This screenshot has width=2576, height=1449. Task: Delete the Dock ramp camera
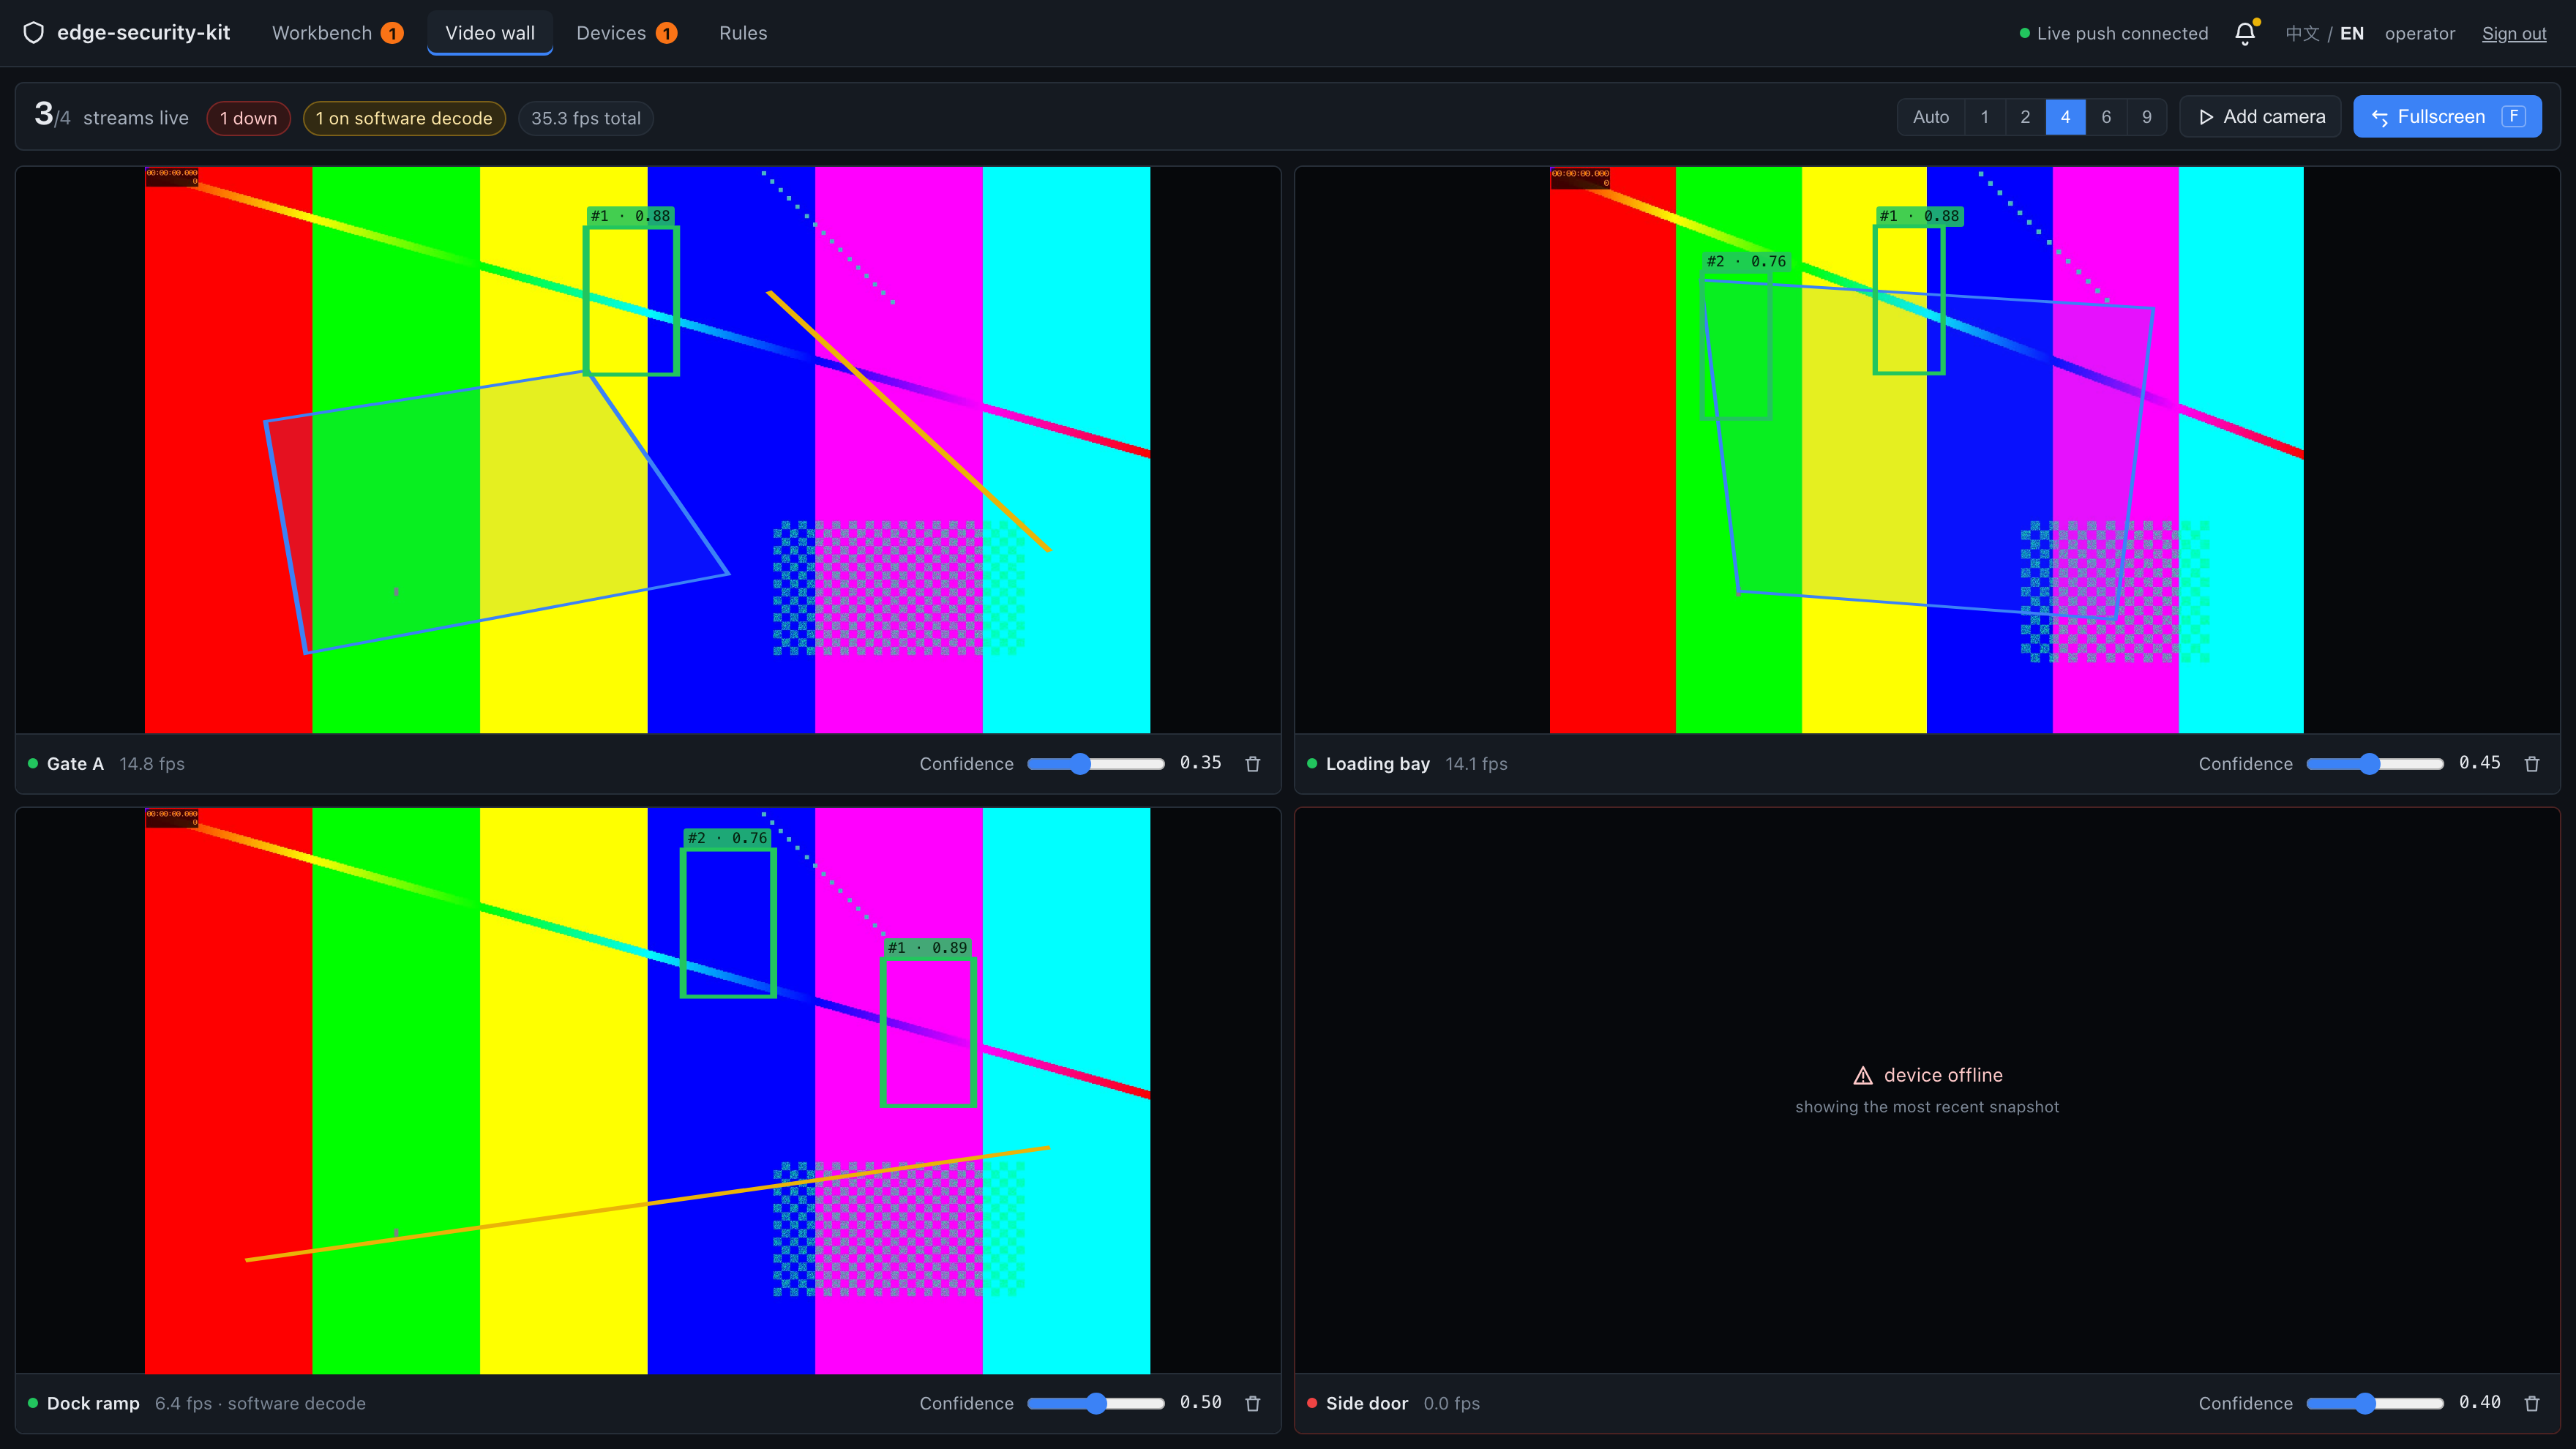click(1253, 1404)
